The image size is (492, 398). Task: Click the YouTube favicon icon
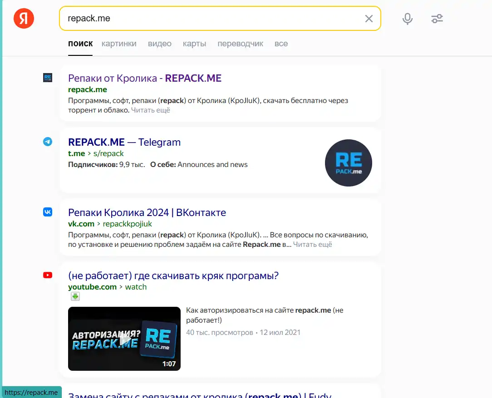(48, 275)
